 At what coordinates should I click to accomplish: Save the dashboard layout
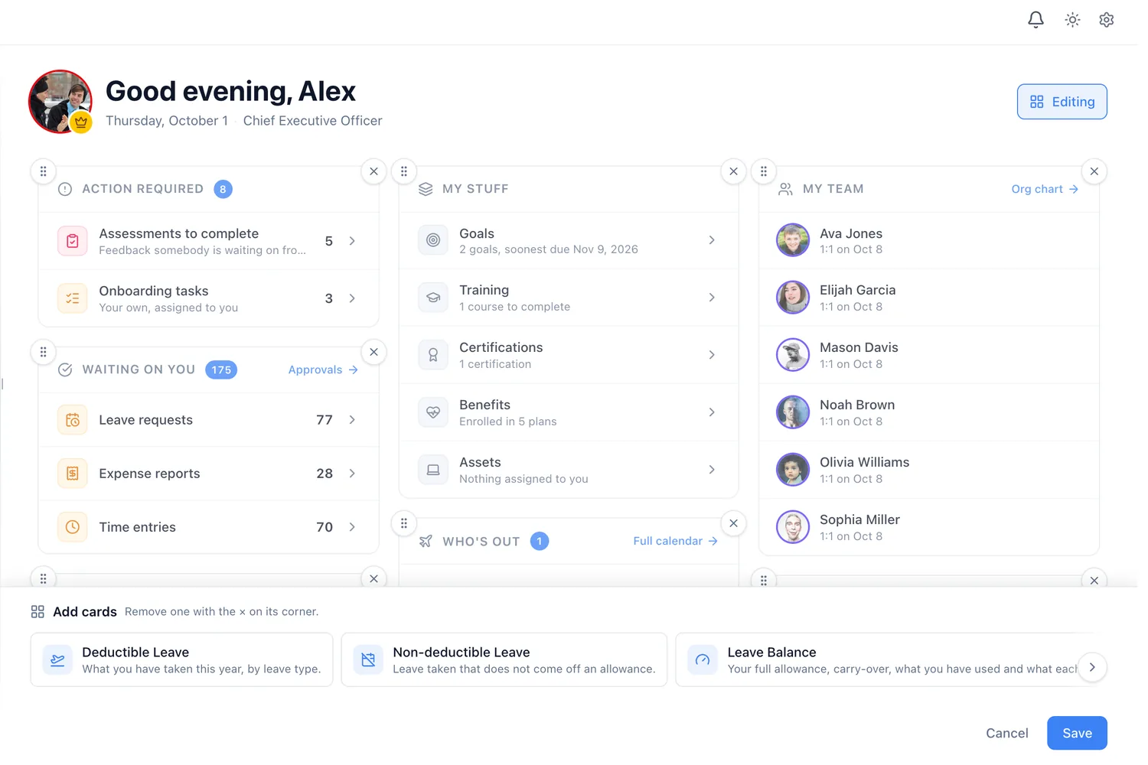coord(1077,733)
